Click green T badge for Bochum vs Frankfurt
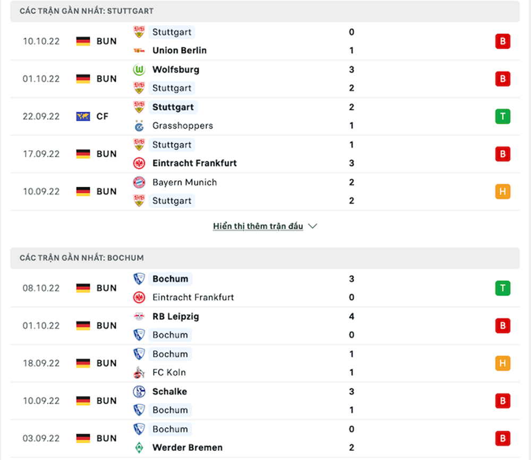 [x=502, y=288]
